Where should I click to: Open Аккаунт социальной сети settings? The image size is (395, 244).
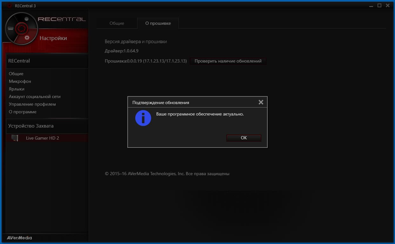[x=35, y=96]
